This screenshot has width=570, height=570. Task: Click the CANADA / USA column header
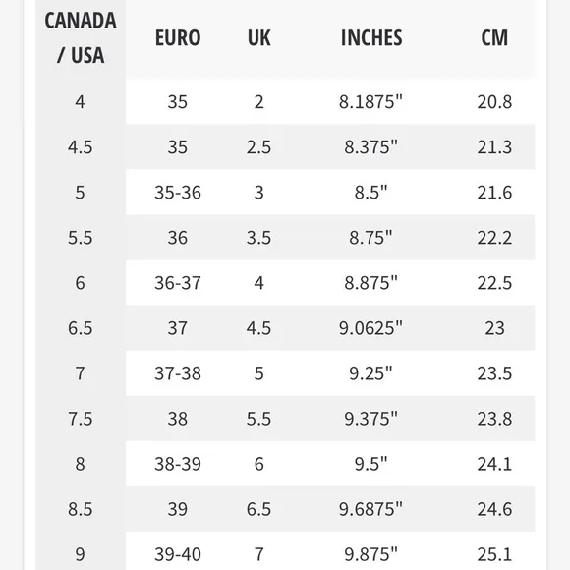(81, 37)
